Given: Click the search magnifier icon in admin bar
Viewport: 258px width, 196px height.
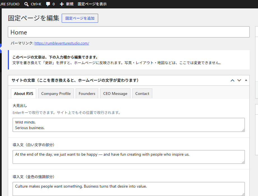Looking at the screenshot, I should click(x=26, y=4).
